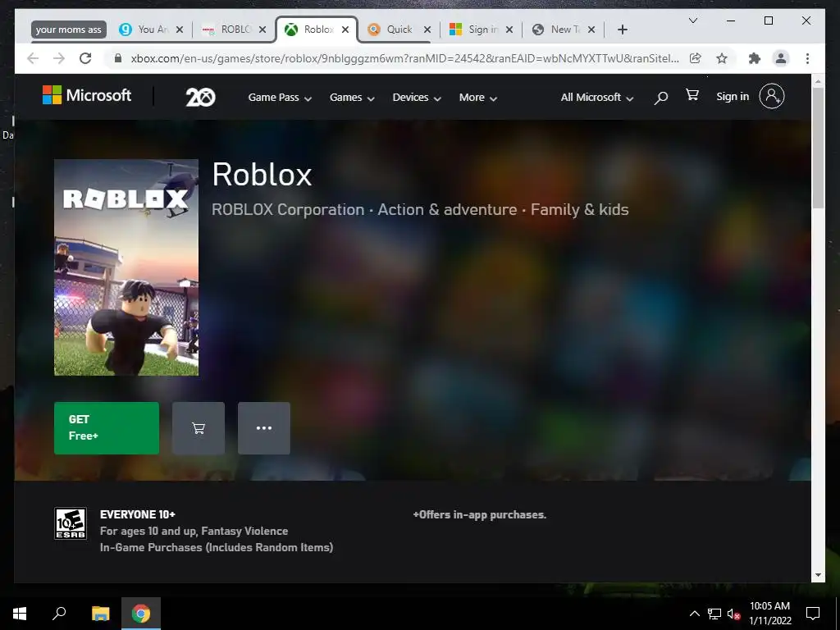Open the shopping cart in site header

(x=692, y=95)
